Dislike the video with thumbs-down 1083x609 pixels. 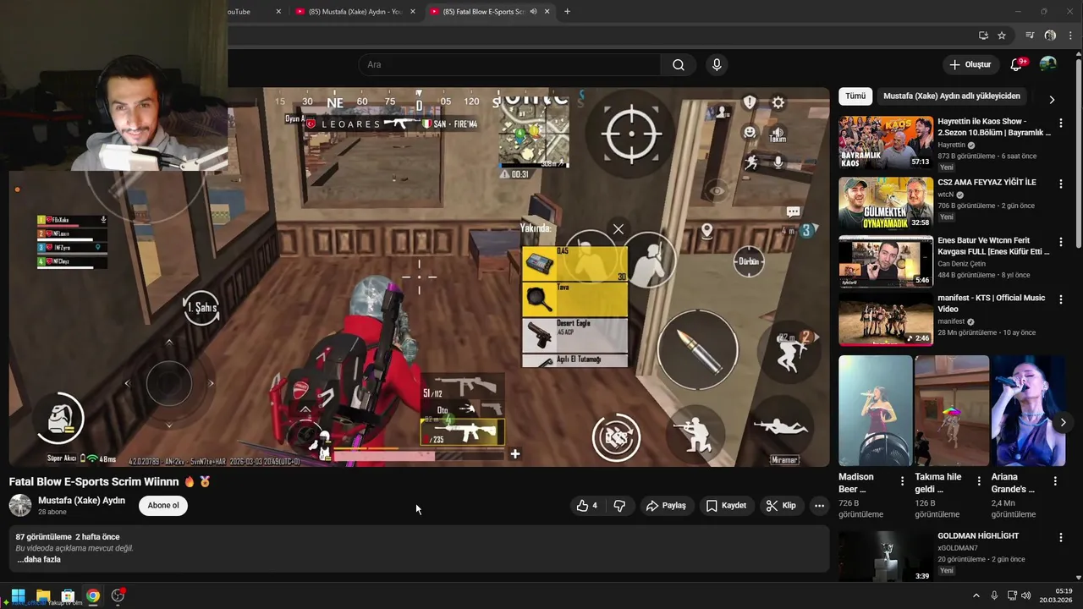(619, 506)
